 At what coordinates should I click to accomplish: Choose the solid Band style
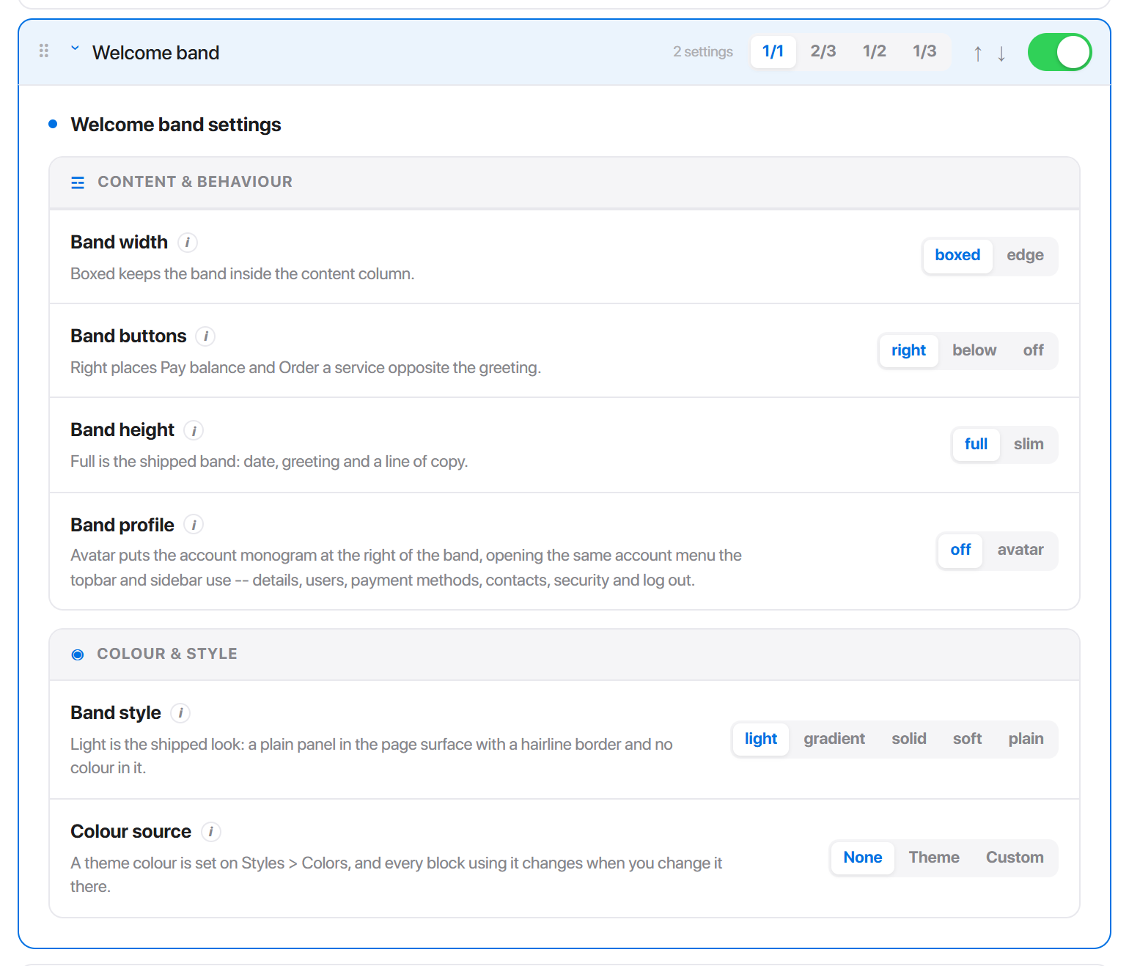[909, 740]
